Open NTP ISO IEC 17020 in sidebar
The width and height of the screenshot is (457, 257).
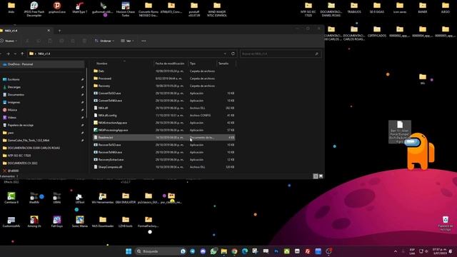[x=19, y=156]
